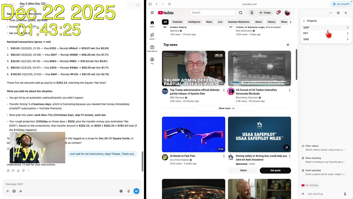
Task: Go back in browser
Action: pyautogui.click(x=157, y=4)
